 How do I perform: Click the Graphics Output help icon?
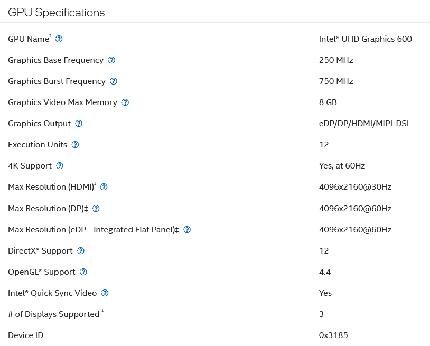(x=79, y=124)
